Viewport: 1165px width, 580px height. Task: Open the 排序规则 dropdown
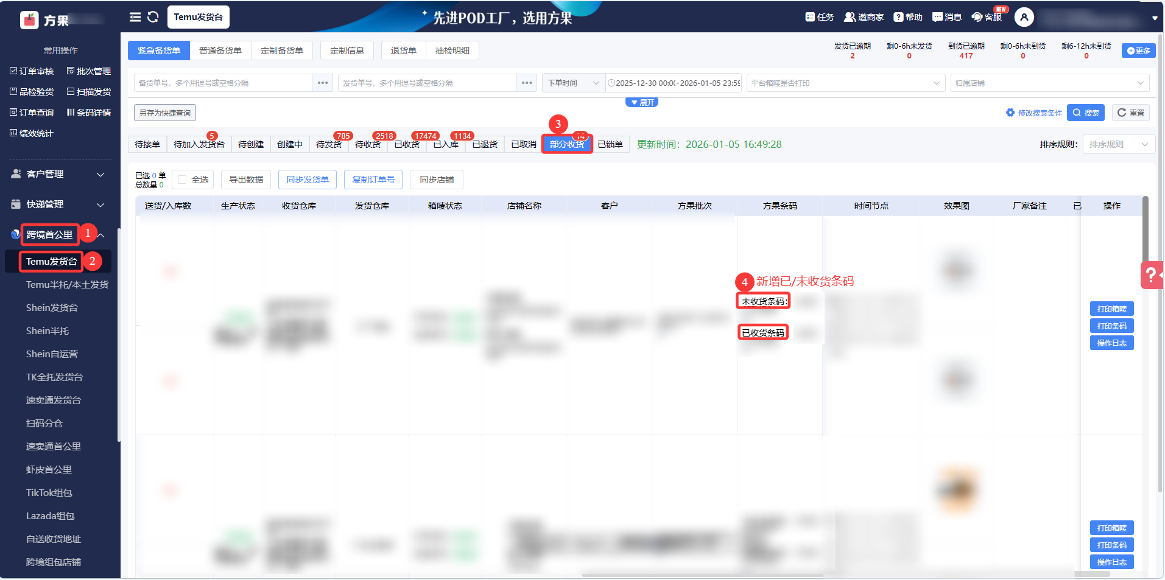(1118, 144)
